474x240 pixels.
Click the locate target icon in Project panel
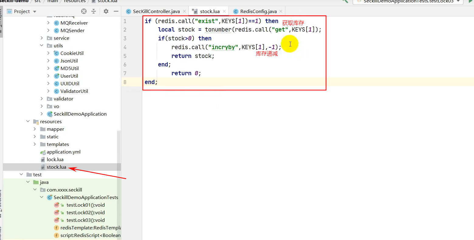click(84, 11)
